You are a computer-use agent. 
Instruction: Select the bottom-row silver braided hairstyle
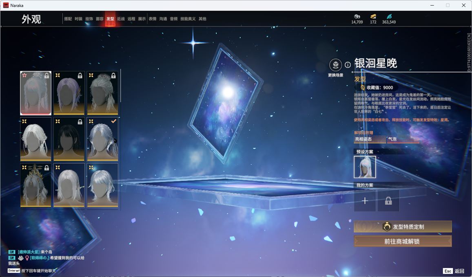[x=102, y=185]
